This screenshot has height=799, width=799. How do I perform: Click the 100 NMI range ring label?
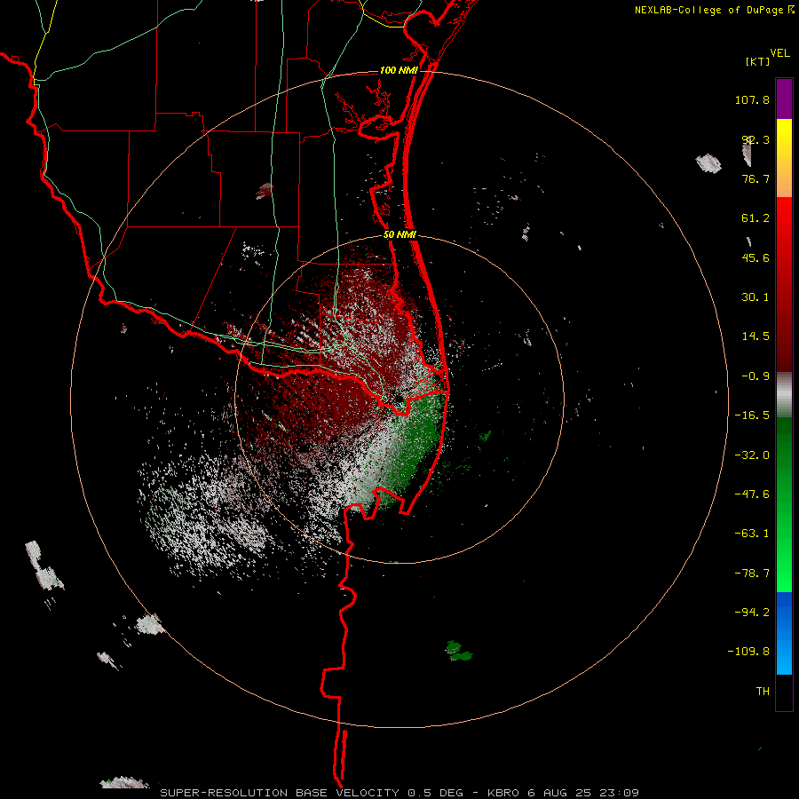point(399,70)
